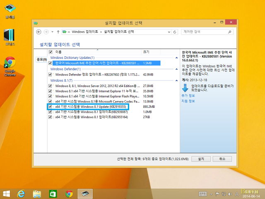Expand the address bar history dropdown
This screenshot has width=265, height=199.
169,32
